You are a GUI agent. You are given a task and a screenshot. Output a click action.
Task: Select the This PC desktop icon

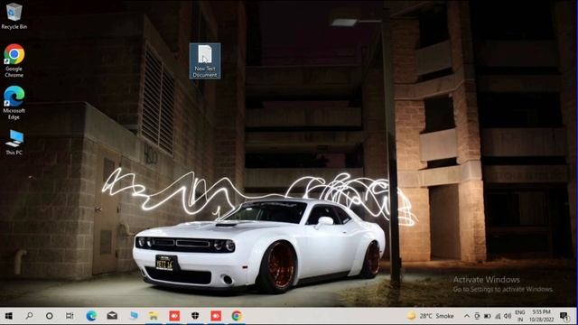pyautogui.click(x=14, y=143)
